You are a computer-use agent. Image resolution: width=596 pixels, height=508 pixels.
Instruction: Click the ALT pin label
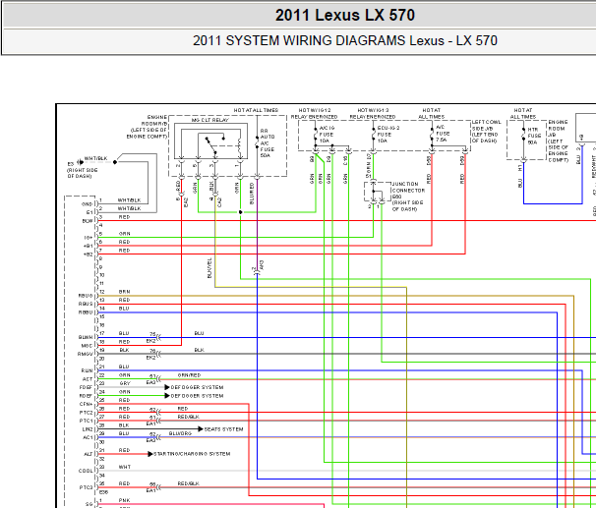(89, 454)
